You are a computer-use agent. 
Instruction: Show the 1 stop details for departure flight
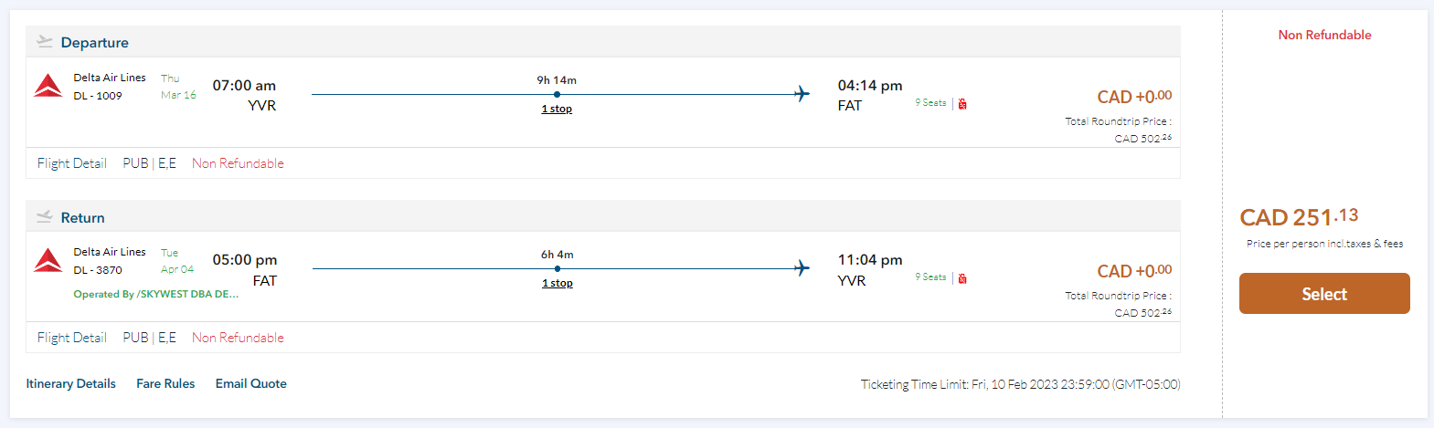557,109
